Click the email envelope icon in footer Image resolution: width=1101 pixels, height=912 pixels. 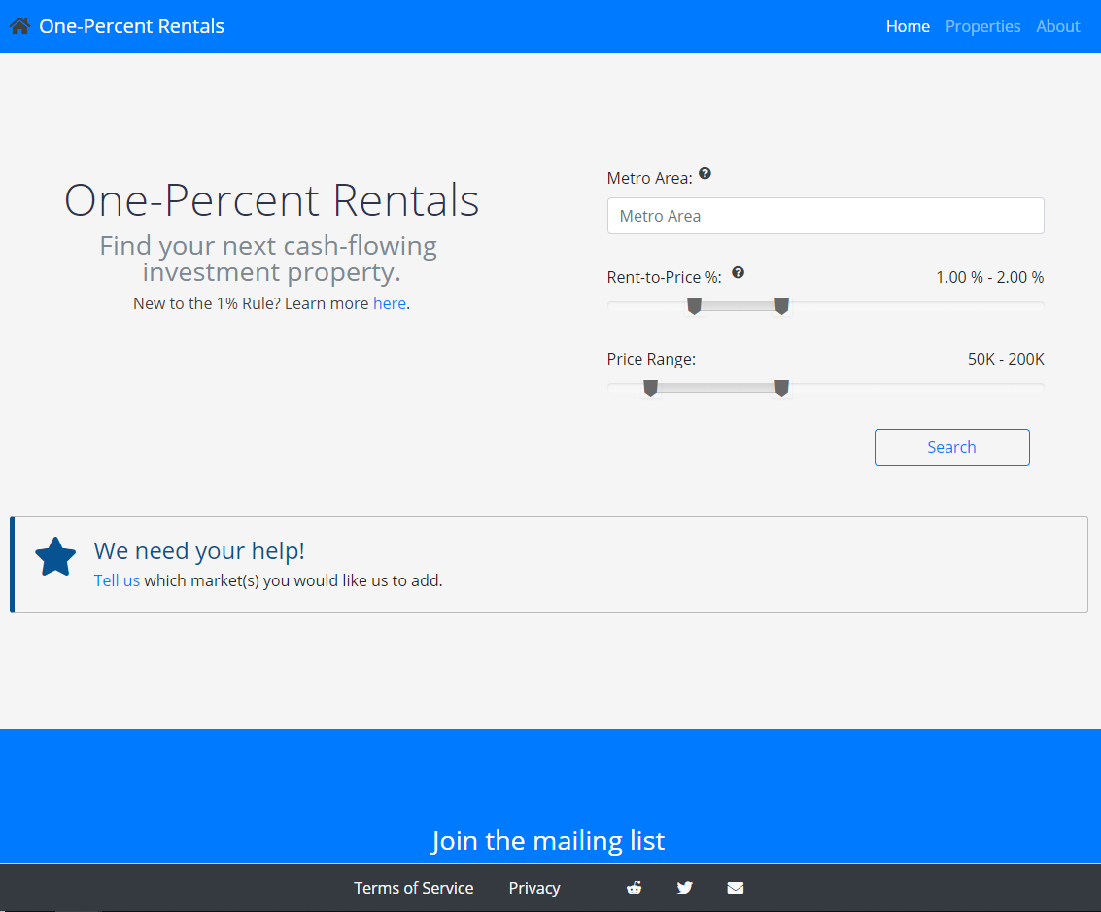(x=736, y=888)
